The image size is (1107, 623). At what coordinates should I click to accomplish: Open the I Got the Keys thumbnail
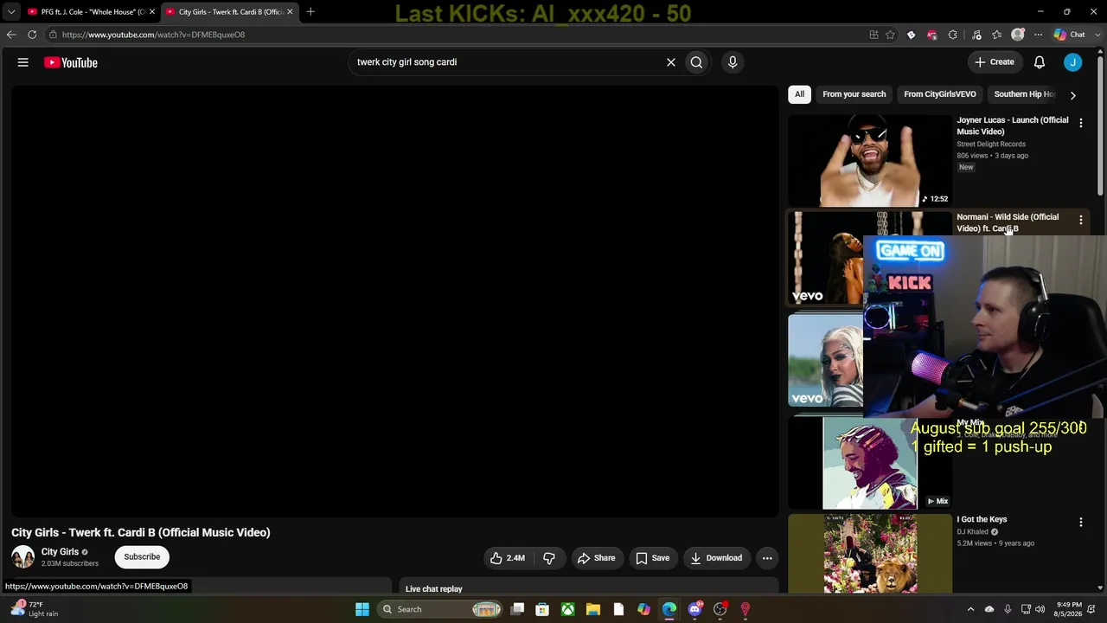pyautogui.click(x=869, y=554)
